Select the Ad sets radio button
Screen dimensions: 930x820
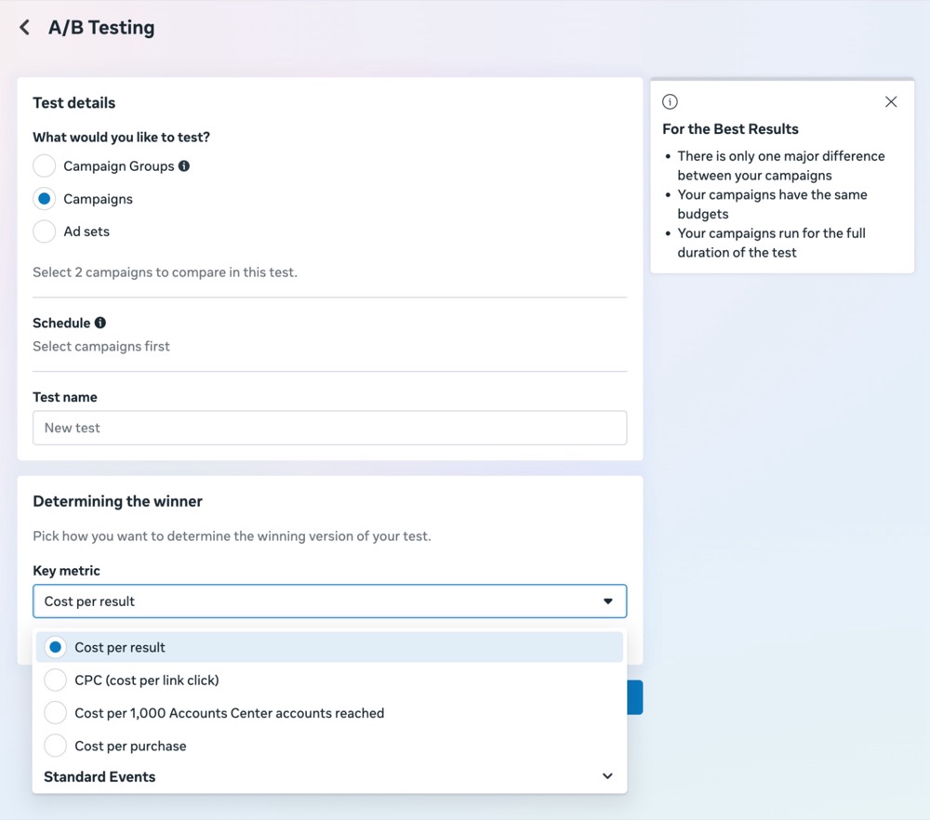pyautogui.click(x=45, y=231)
